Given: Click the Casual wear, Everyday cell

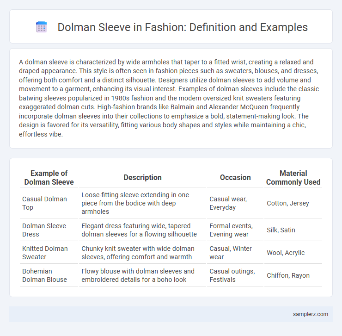Looking at the screenshot, I should pyautogui.click(x=235, y=203).
